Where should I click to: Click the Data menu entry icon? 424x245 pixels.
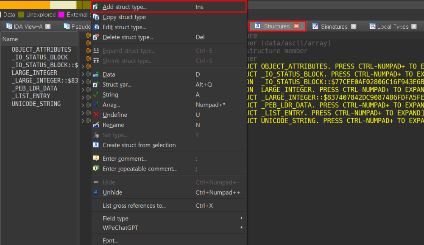pos(96,74)
